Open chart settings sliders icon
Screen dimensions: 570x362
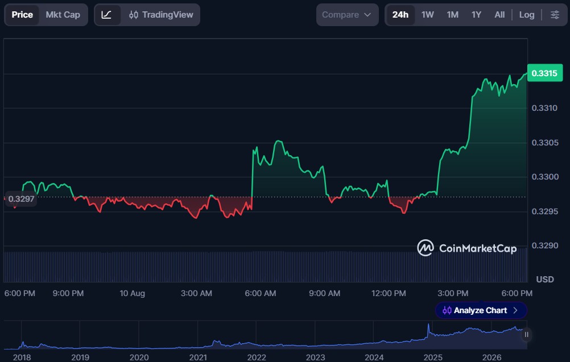tap(555, 15)
